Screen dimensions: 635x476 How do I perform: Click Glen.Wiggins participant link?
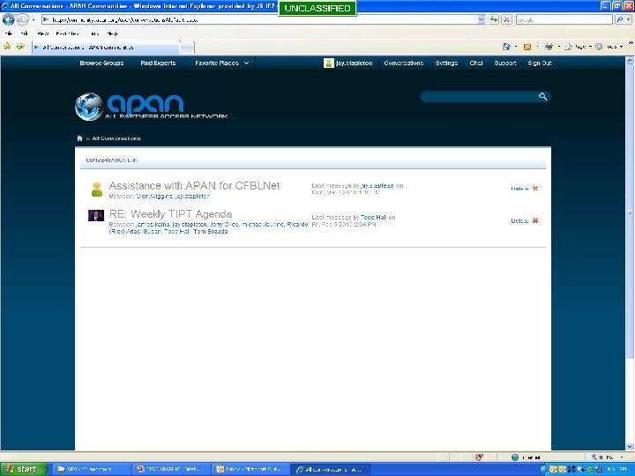[153, 196]
